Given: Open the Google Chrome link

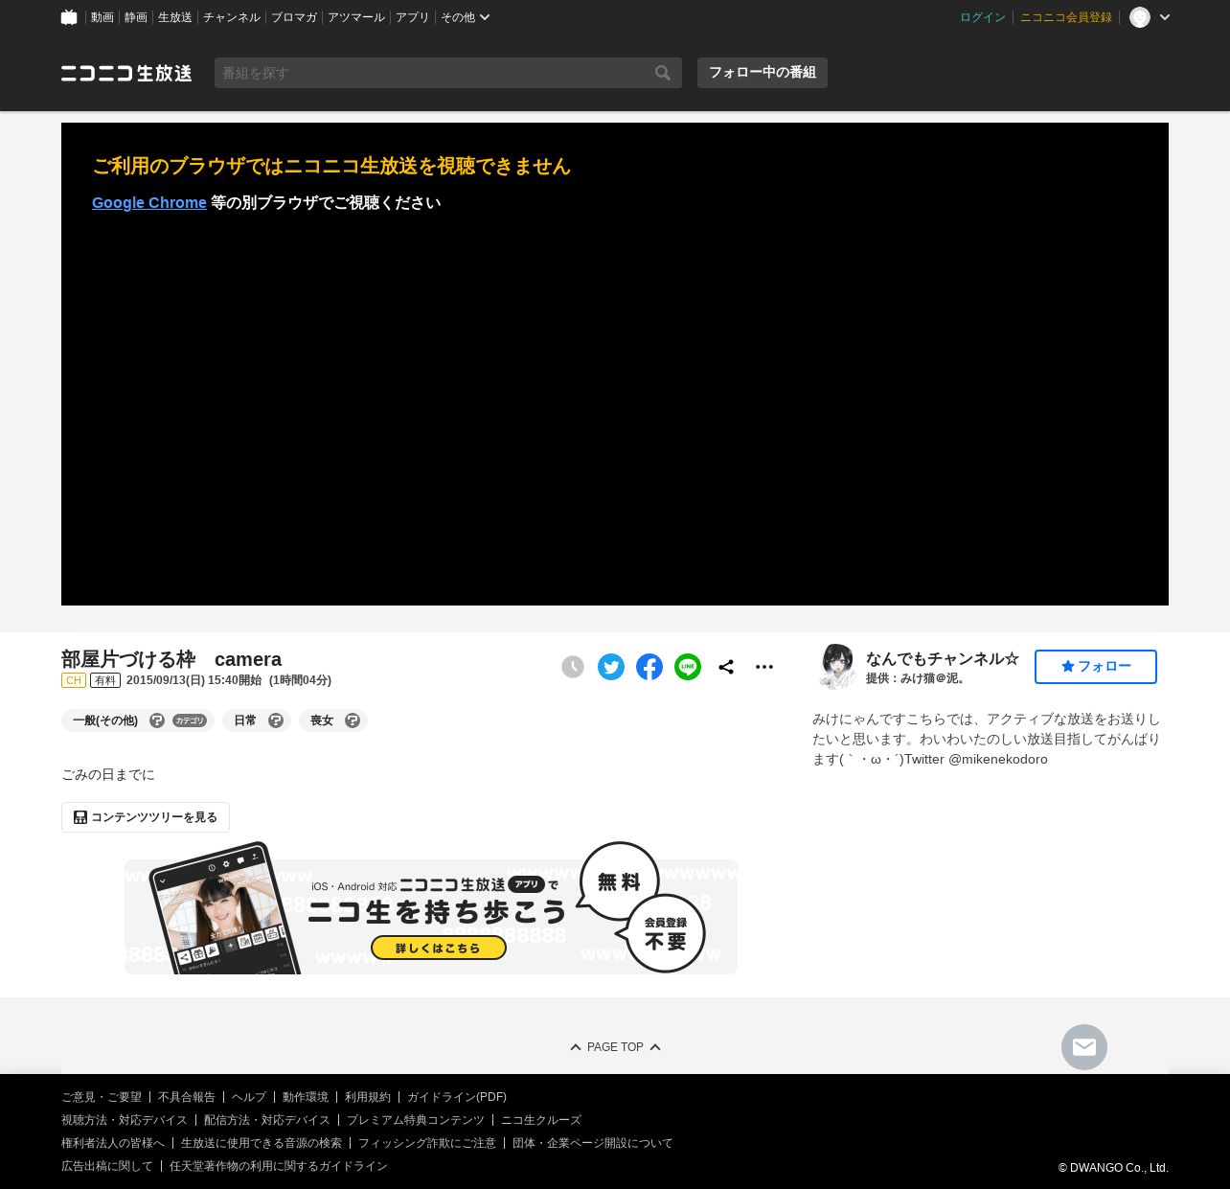Looking at the screenshot, I should (149, 203).
